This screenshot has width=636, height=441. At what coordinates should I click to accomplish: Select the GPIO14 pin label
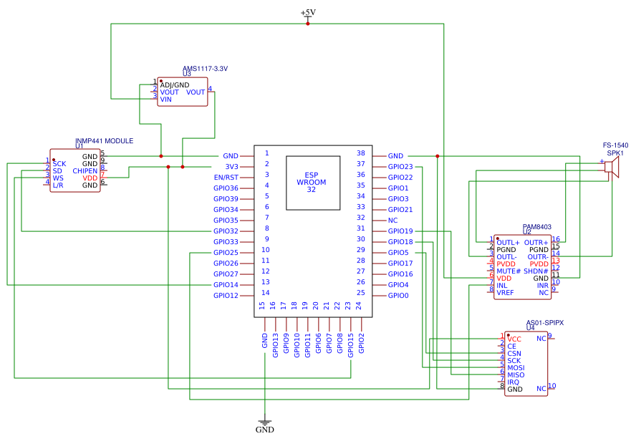[226, 284]
